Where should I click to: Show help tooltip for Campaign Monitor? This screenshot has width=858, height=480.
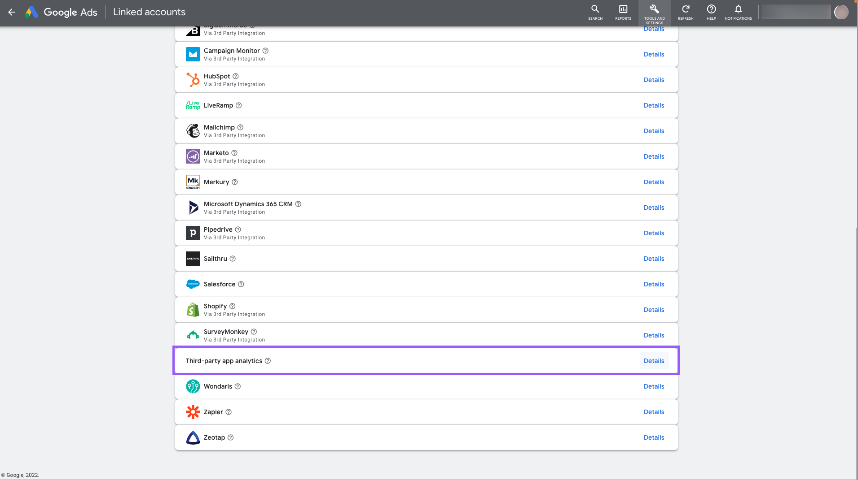(x=265, y=51)
